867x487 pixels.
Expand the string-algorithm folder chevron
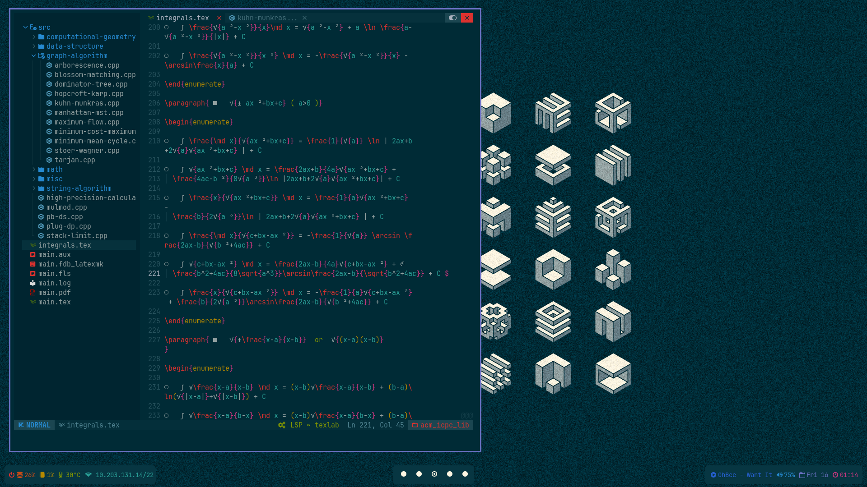click(x=34, y=188)
